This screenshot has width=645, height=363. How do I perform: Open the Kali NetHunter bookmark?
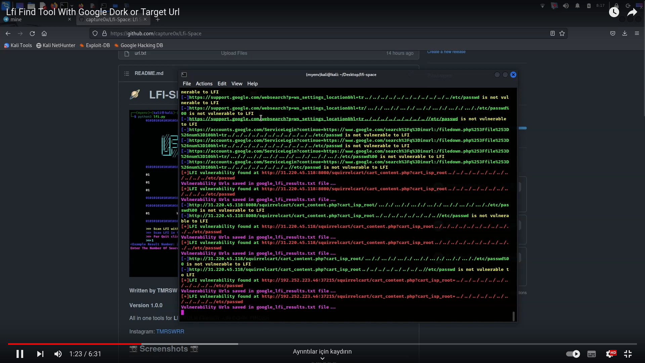(x=56, y=45)
